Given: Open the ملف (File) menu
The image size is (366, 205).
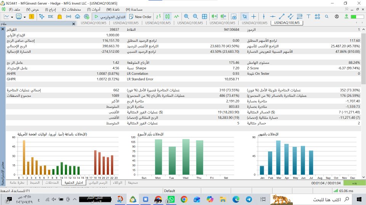Looking at the screenshot, I should (x=14, y=9).
